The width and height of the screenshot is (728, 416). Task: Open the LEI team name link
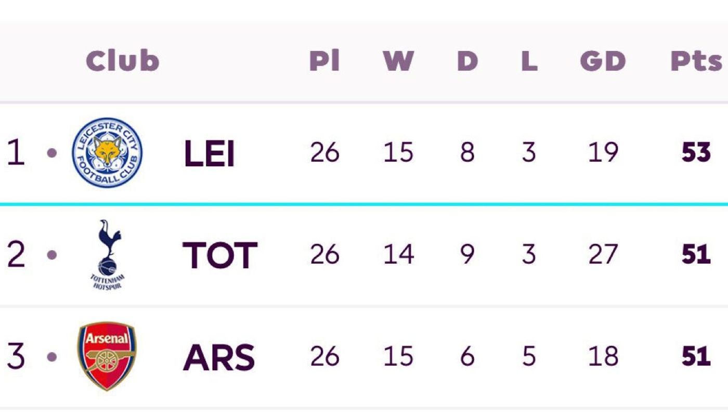(209, 154)
